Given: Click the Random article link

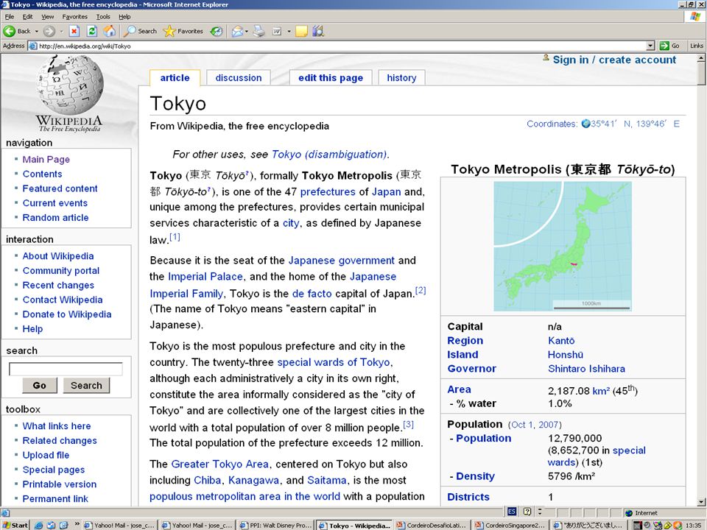Looking at the screenshot, I should tap(55, 217).
